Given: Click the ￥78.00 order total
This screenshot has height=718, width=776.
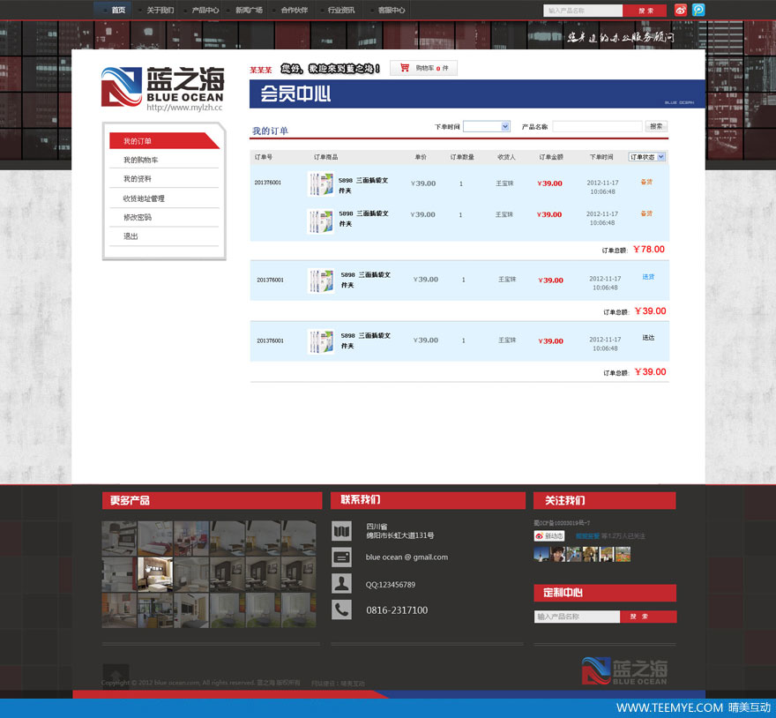Looking at the screenshot, I should point(649,249).
